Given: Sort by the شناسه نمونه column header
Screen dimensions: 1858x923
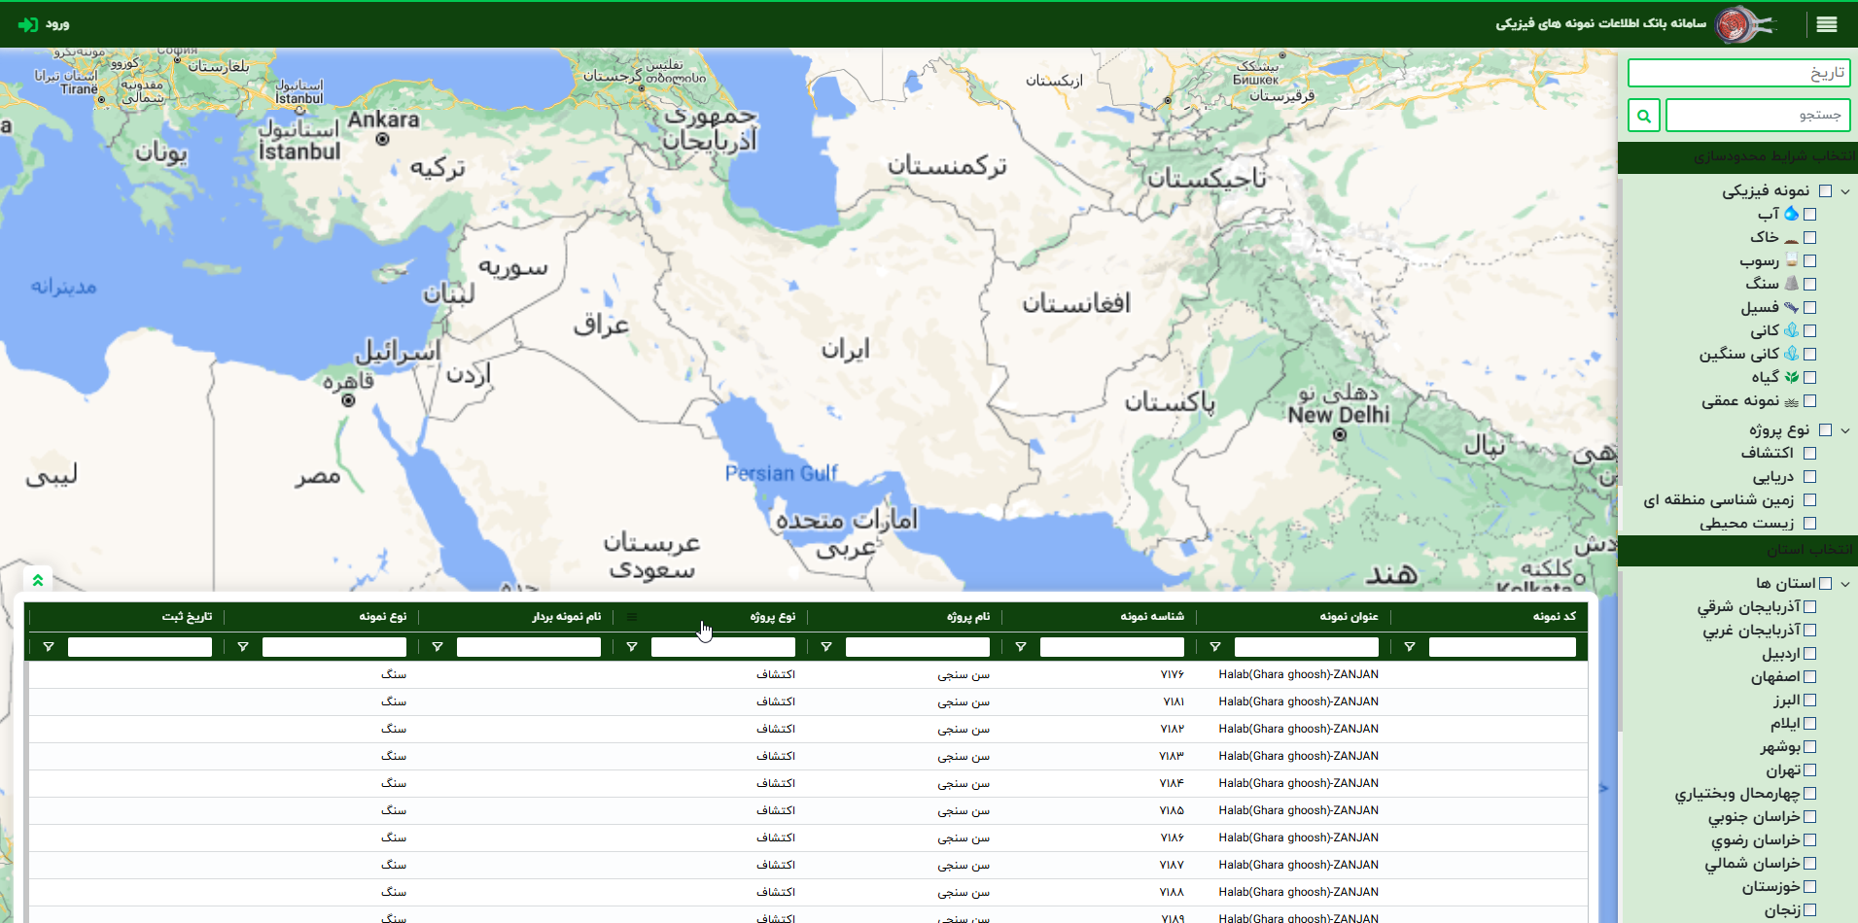Looking at the screenshot, I should 1151,617.
